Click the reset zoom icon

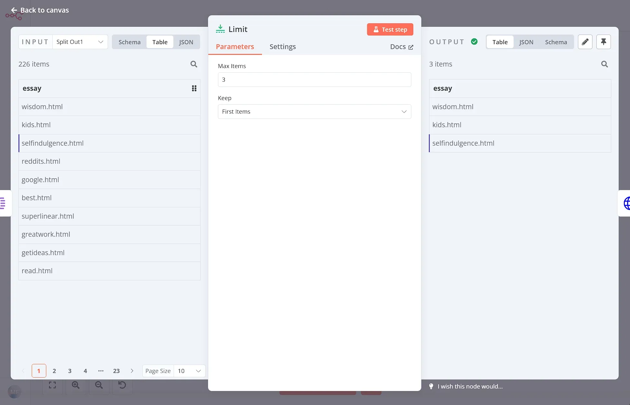tap(122, 385)
